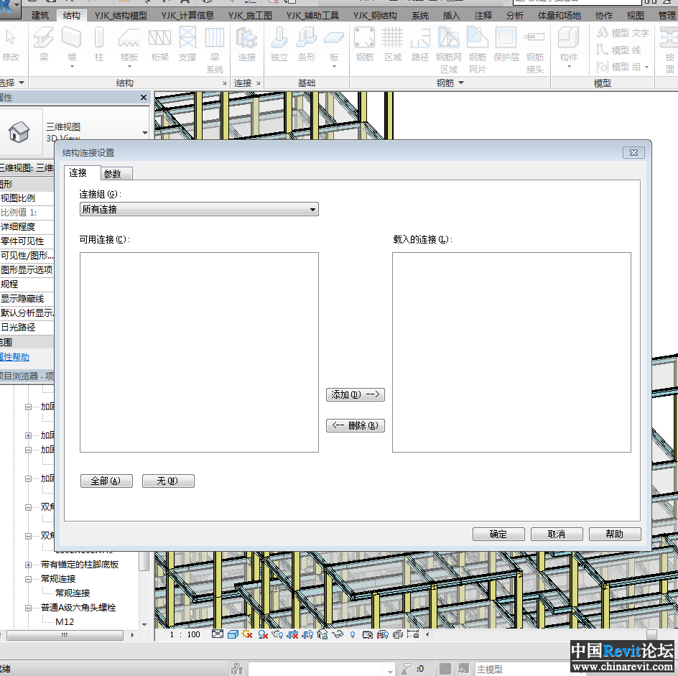Switch to the YJK_钢结构 ribbon tab
Viewport: 678px width, 676px height.
[x=375, y=16]
